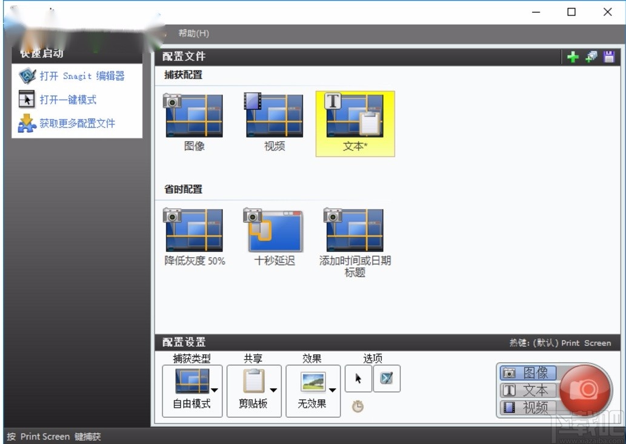
Task: Choose the 十秒延迟 profile
Action: 275,237
